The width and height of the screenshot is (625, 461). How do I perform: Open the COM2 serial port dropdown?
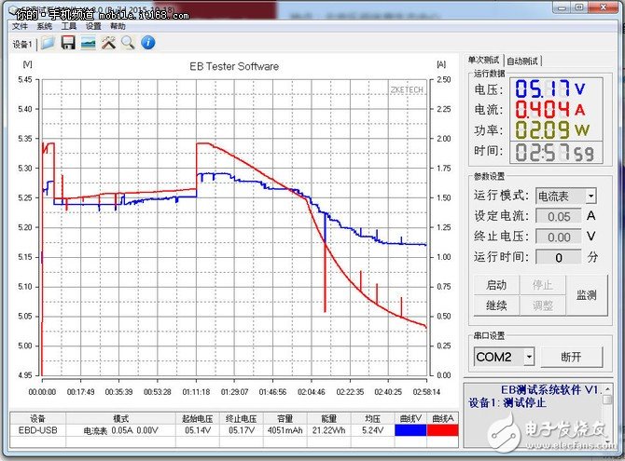(x=529, y=357)
